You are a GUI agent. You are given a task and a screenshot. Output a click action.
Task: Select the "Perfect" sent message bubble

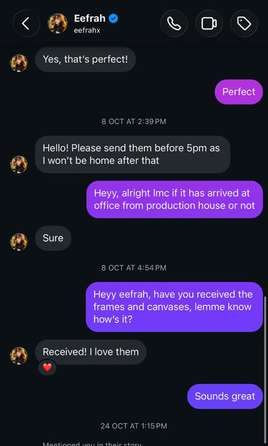coord(239,92)
